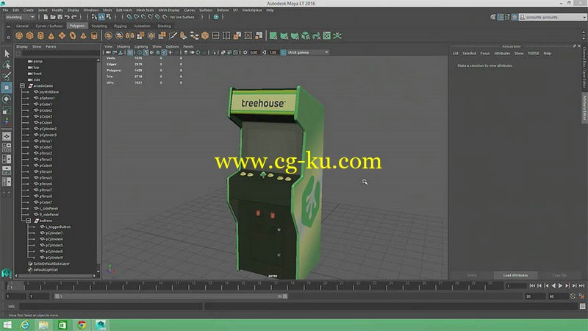The width and height of the screenshot is (588, 331).
Task: Open the shelf options gear menu
Action: [x=8, y=37]
